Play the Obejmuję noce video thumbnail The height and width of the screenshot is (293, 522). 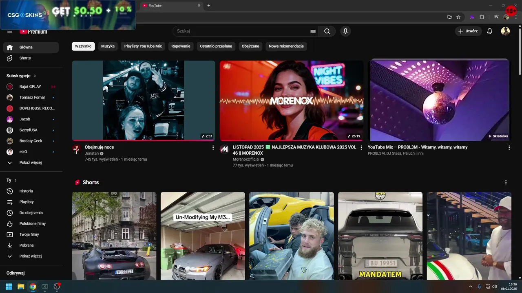coord(144,101)
